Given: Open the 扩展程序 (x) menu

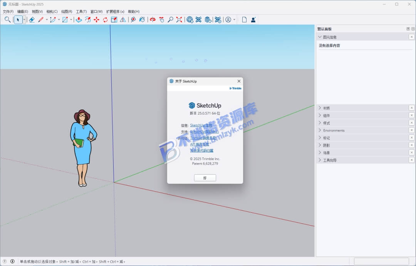Looking at the screenshot, I should (x=115, y=12).
